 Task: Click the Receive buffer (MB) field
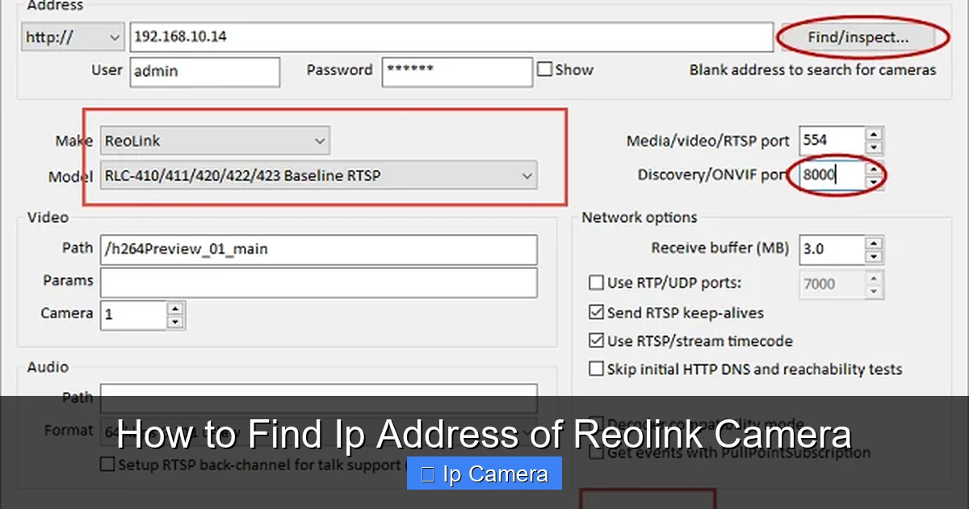click(831, 250)
